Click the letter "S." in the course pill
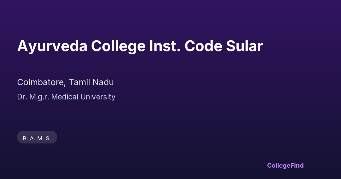The width and height of the screenshot is (341, 179). [48, 139]
